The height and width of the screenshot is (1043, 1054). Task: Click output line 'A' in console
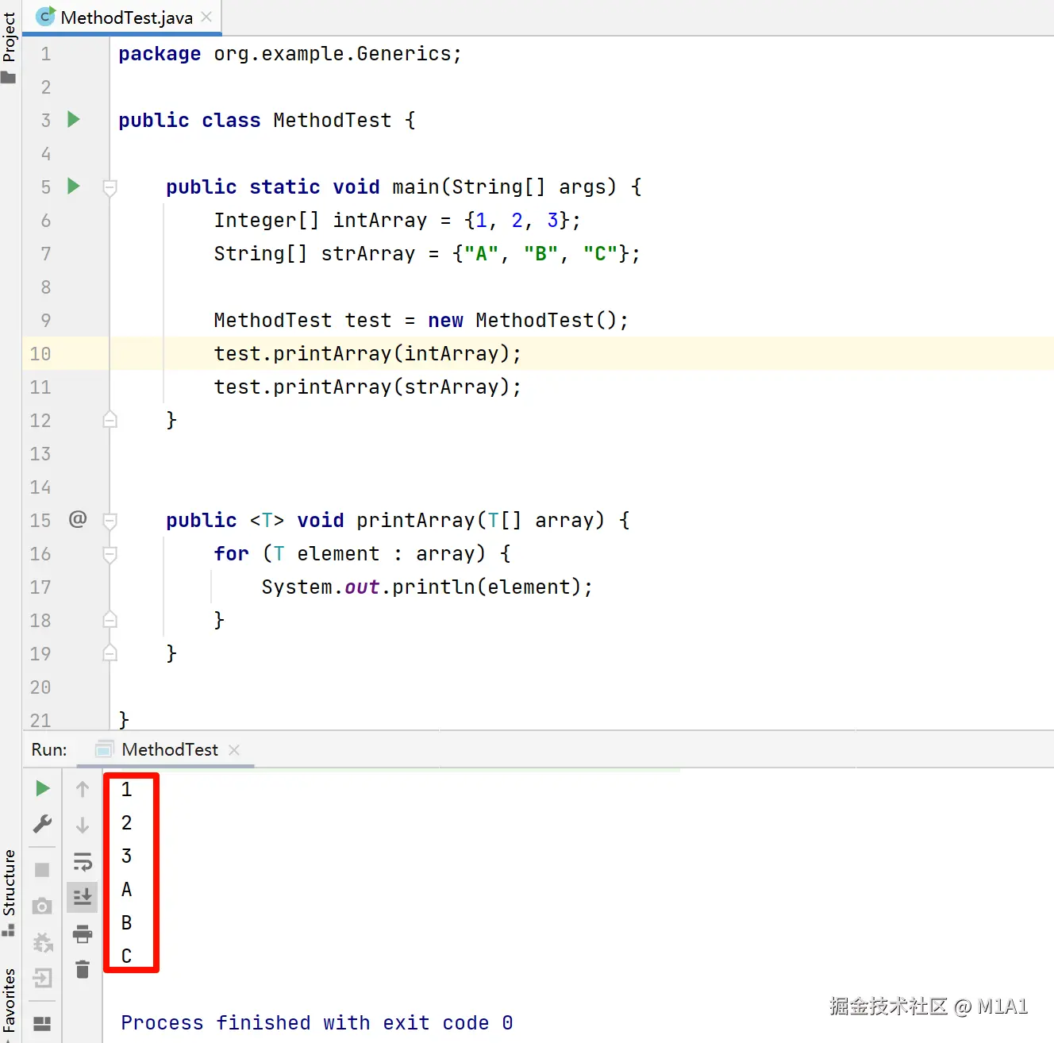[x=126, y=889]
